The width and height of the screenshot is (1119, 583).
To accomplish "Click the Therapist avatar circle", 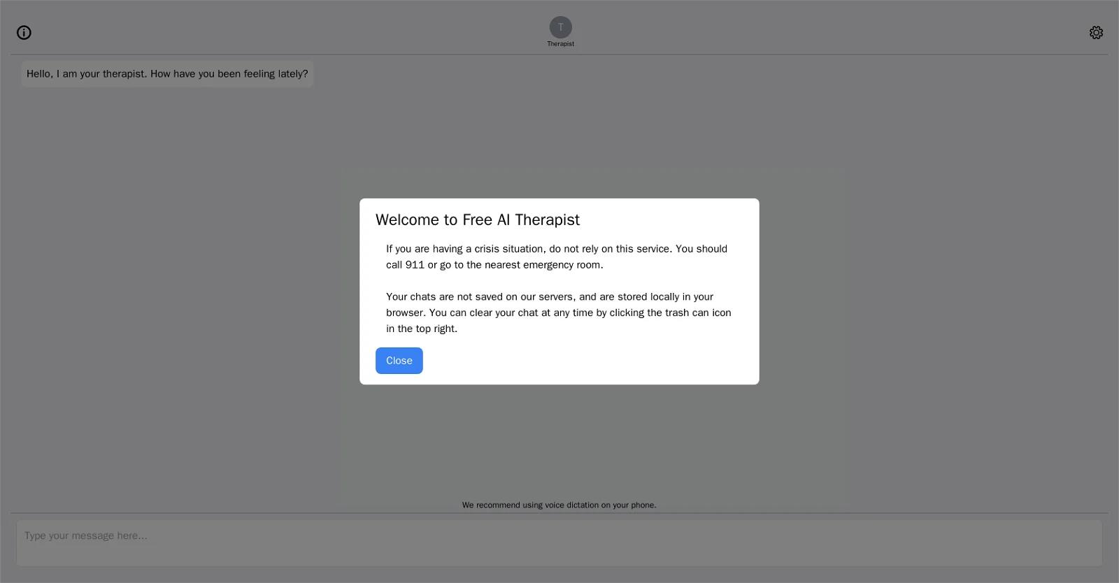I will coord(560,27).
